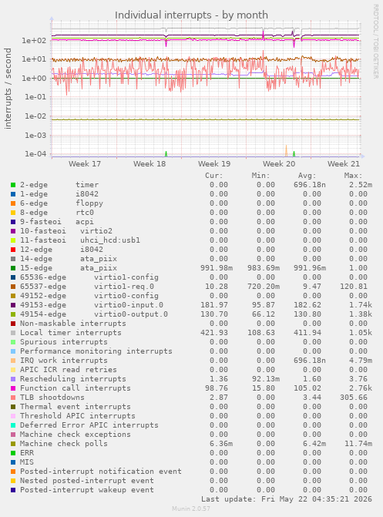Click the graph title Individual interrupts - by month
Viewport: 383px width, 517px height.
click(191, 15)
